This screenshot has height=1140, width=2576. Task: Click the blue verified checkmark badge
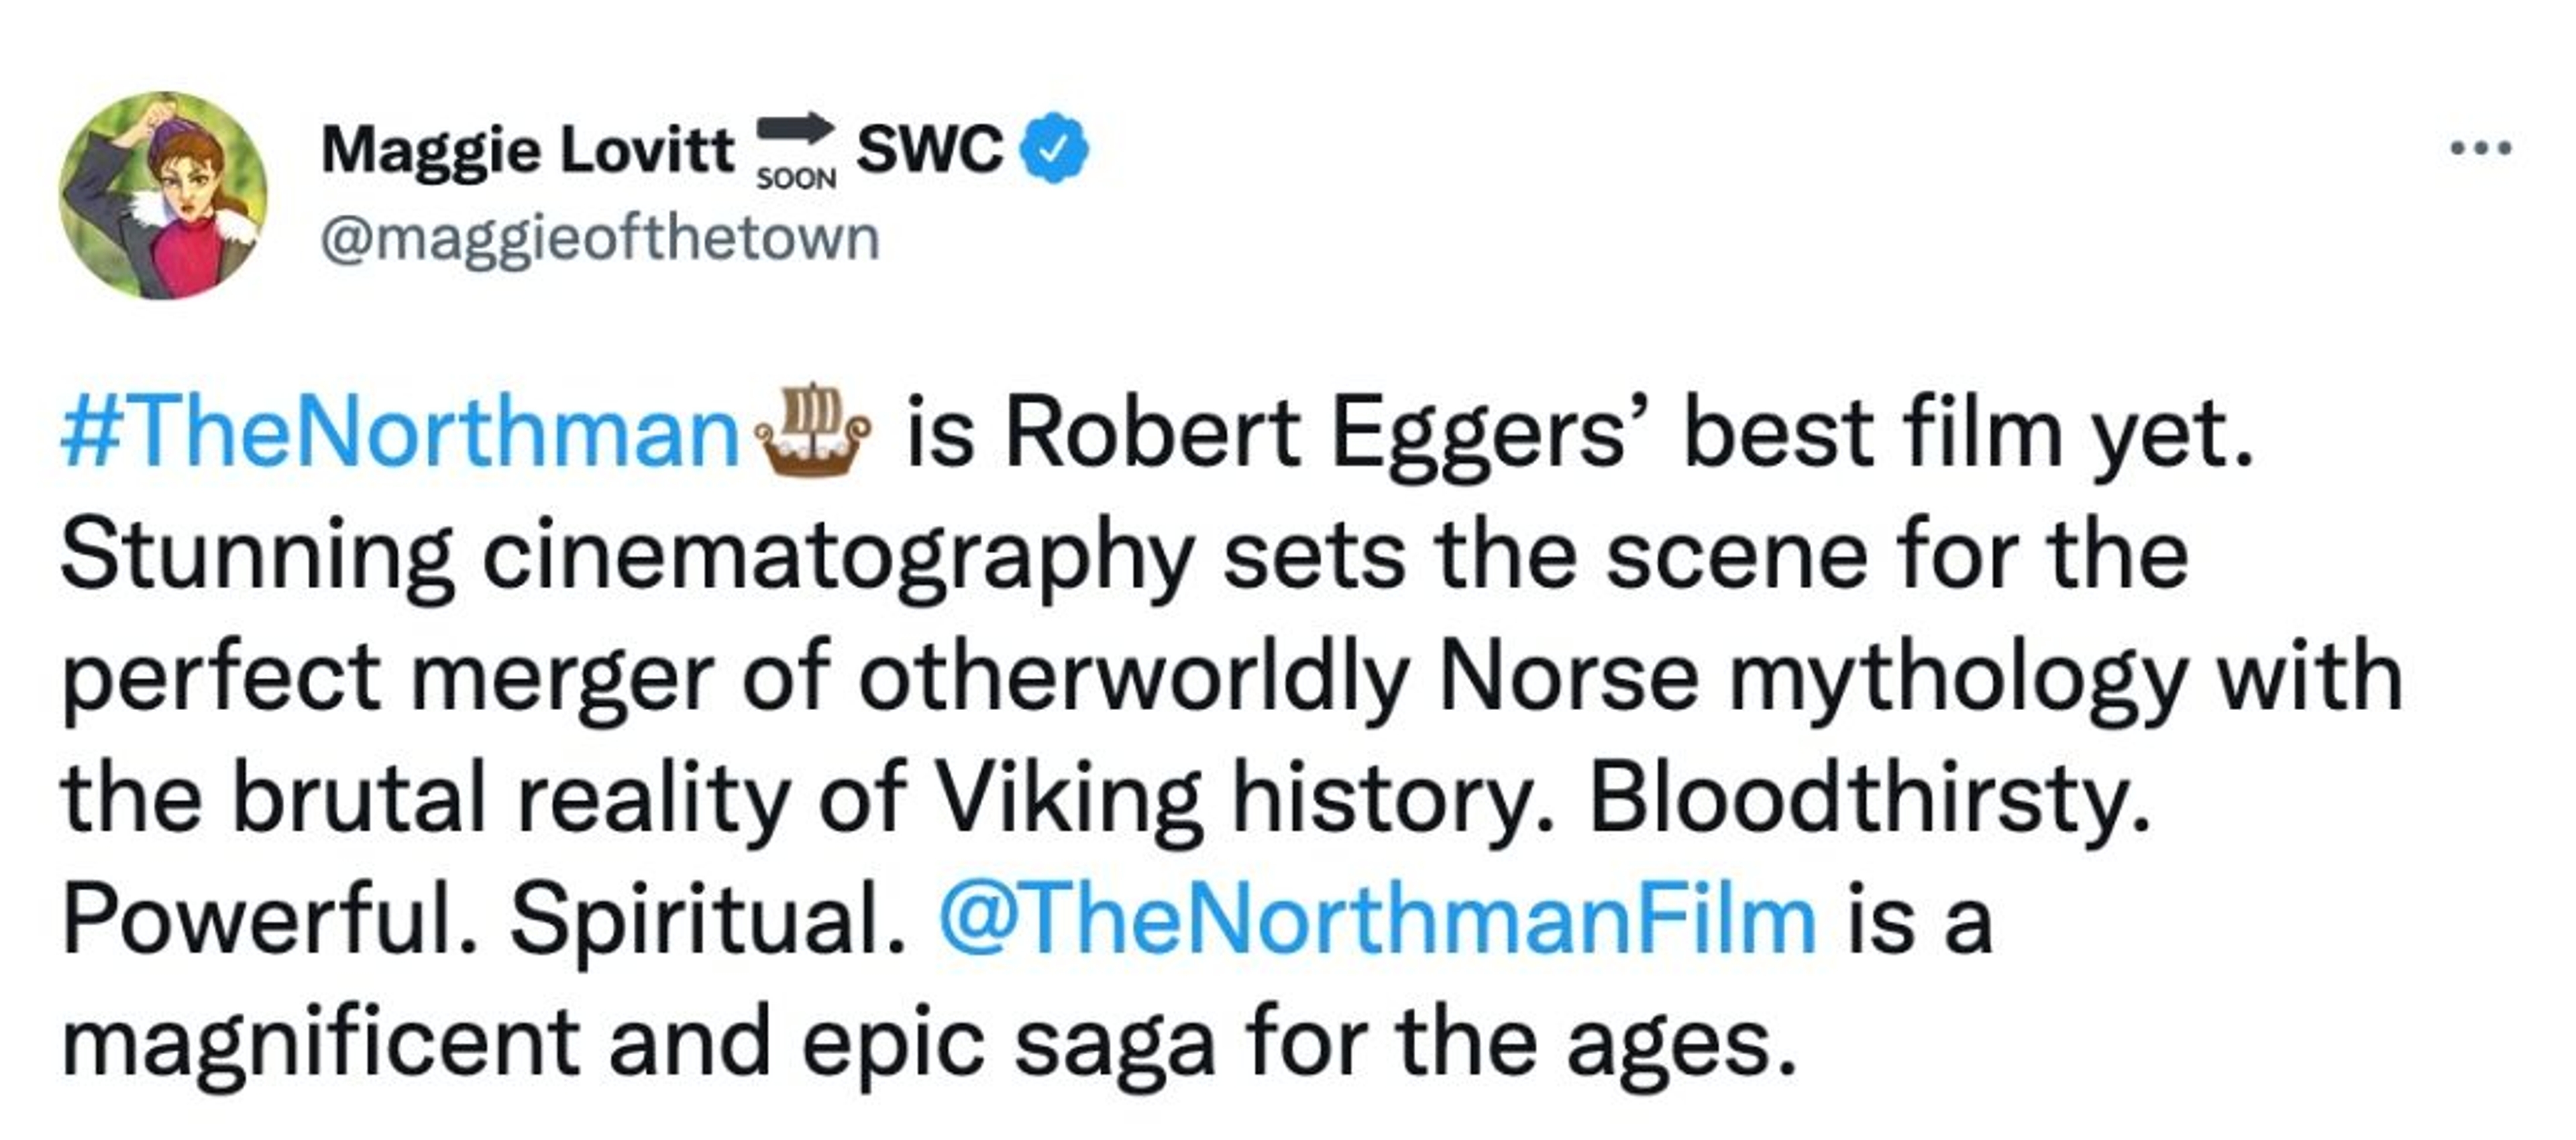(x=1053, y=149)
